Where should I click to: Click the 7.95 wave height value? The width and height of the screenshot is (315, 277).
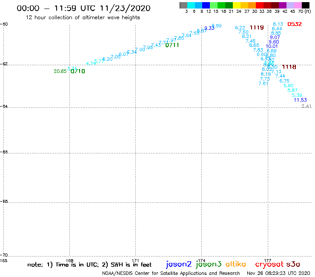[x=148, y=47]
